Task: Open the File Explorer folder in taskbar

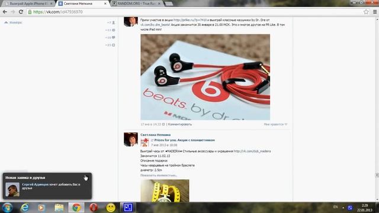Action: [x=59, y=208]
